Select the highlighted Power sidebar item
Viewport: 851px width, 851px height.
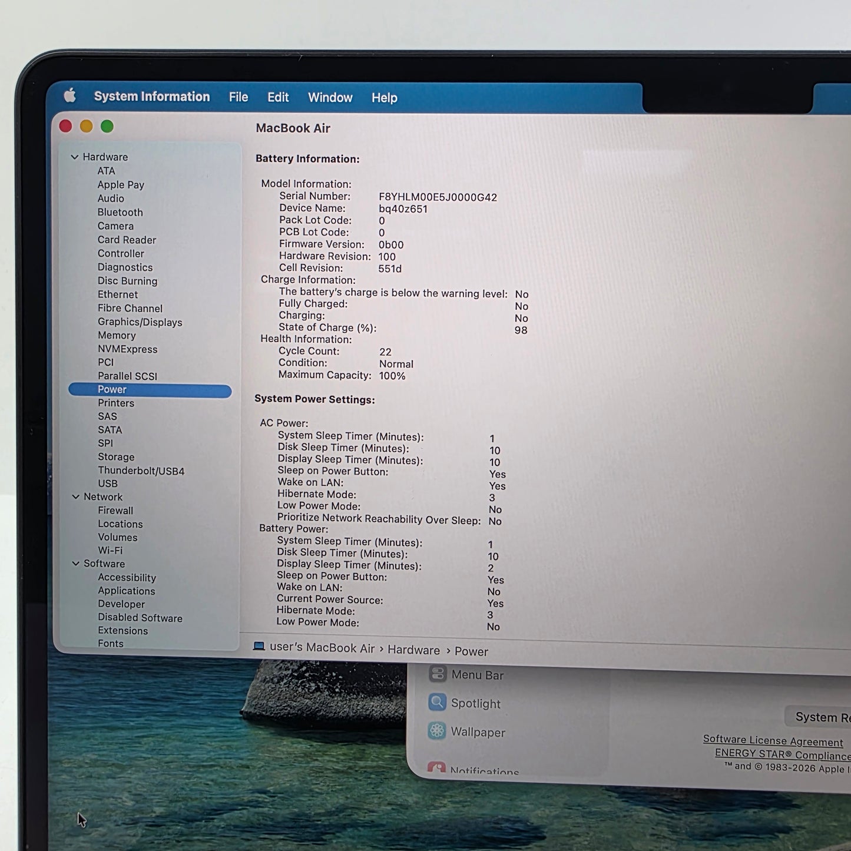pos(150,390)
